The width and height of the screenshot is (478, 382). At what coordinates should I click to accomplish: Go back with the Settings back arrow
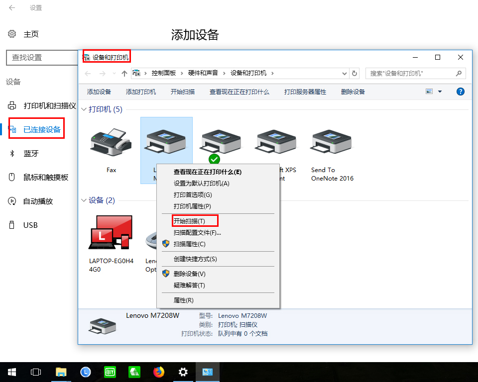tap(12, 7)
